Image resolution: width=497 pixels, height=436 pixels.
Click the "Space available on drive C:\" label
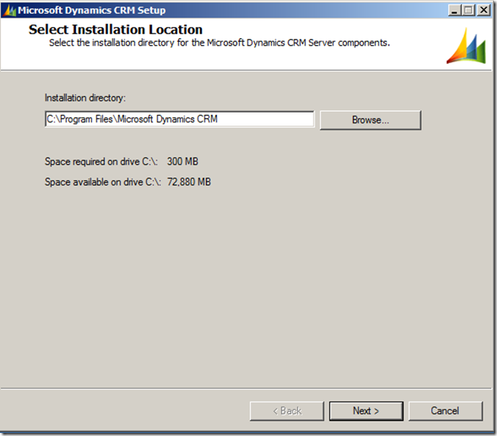[x=103, y=182]
